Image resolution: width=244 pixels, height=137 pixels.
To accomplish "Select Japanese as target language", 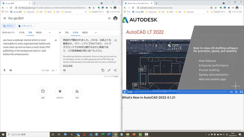I will pyautogui.click(x=75, y=33).
